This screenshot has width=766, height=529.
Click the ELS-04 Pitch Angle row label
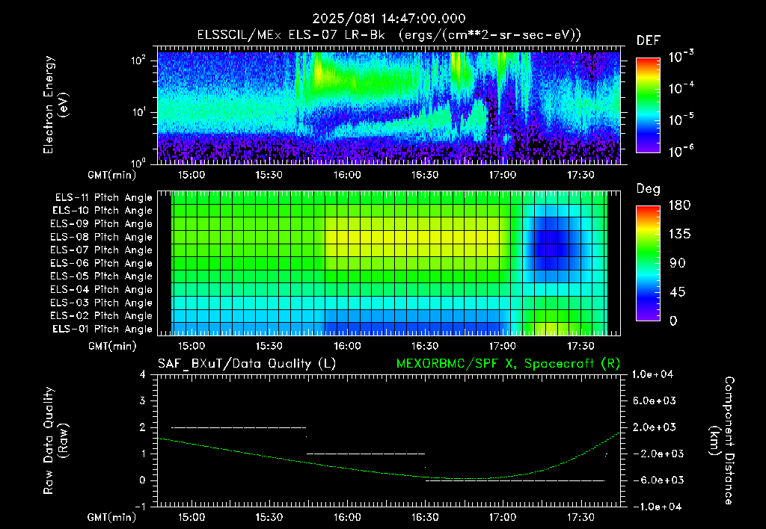[102, 290]
